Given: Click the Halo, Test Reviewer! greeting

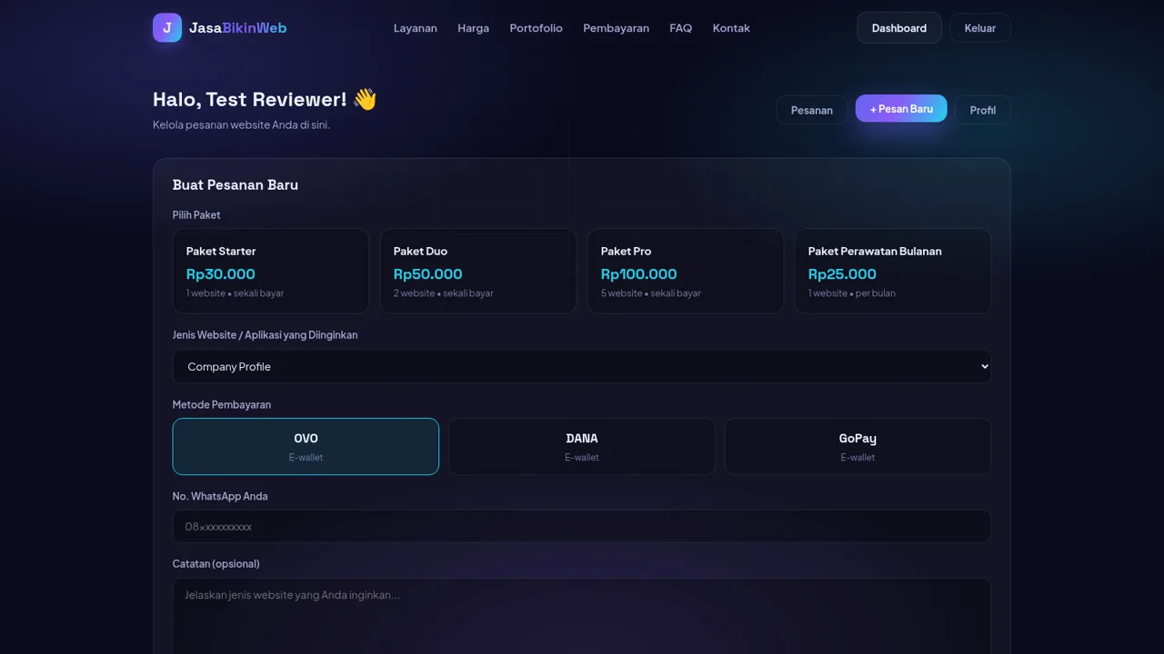Looking at the screenshot, I should coord(265,99).
